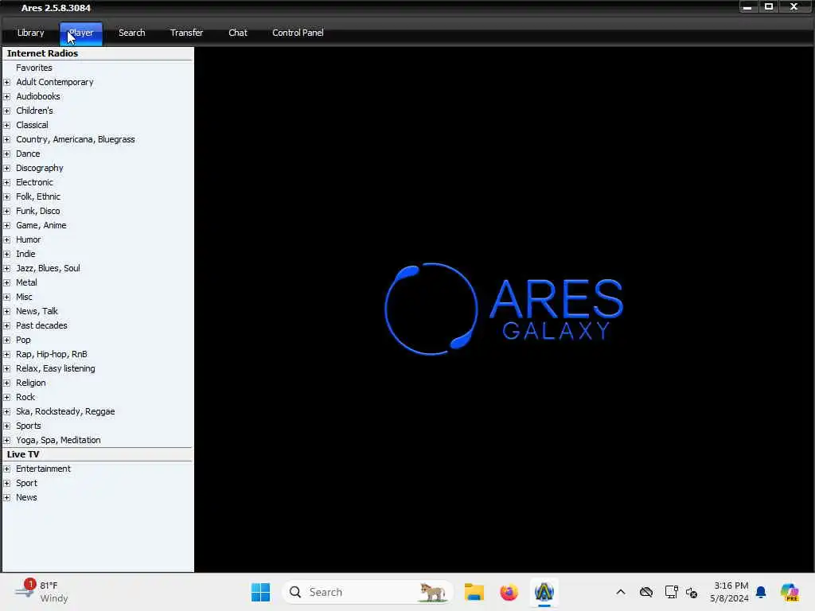The width and height of the screenshot is (815, 611).
Task: Select the Funk, Disco item
Action: click(38, 211)
